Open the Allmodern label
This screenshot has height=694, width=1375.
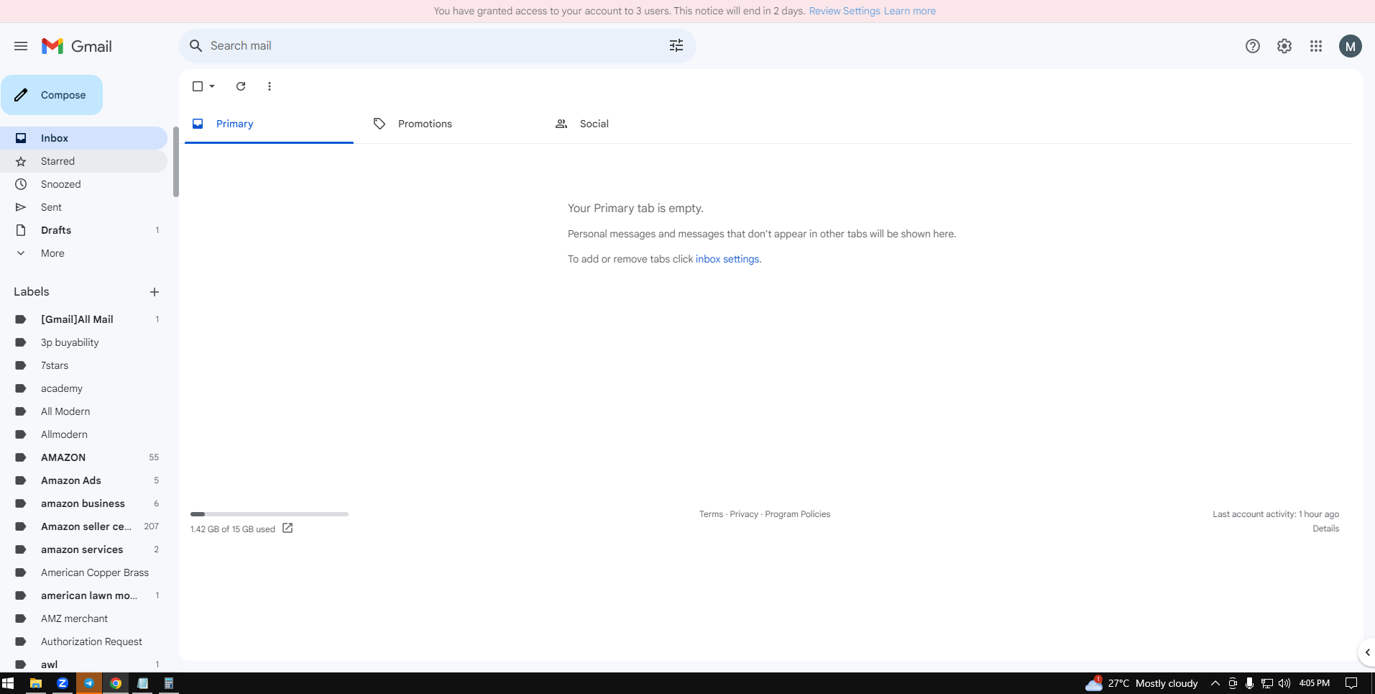click(83, 434)
